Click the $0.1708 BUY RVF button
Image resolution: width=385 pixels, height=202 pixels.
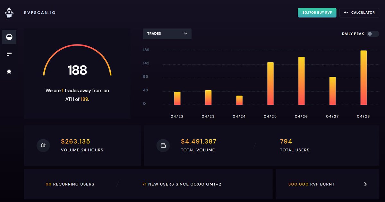[317, 13]
